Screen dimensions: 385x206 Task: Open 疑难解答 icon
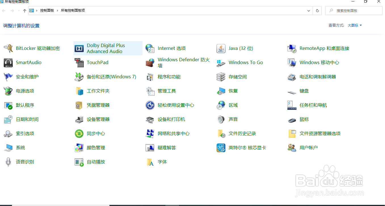150,148
